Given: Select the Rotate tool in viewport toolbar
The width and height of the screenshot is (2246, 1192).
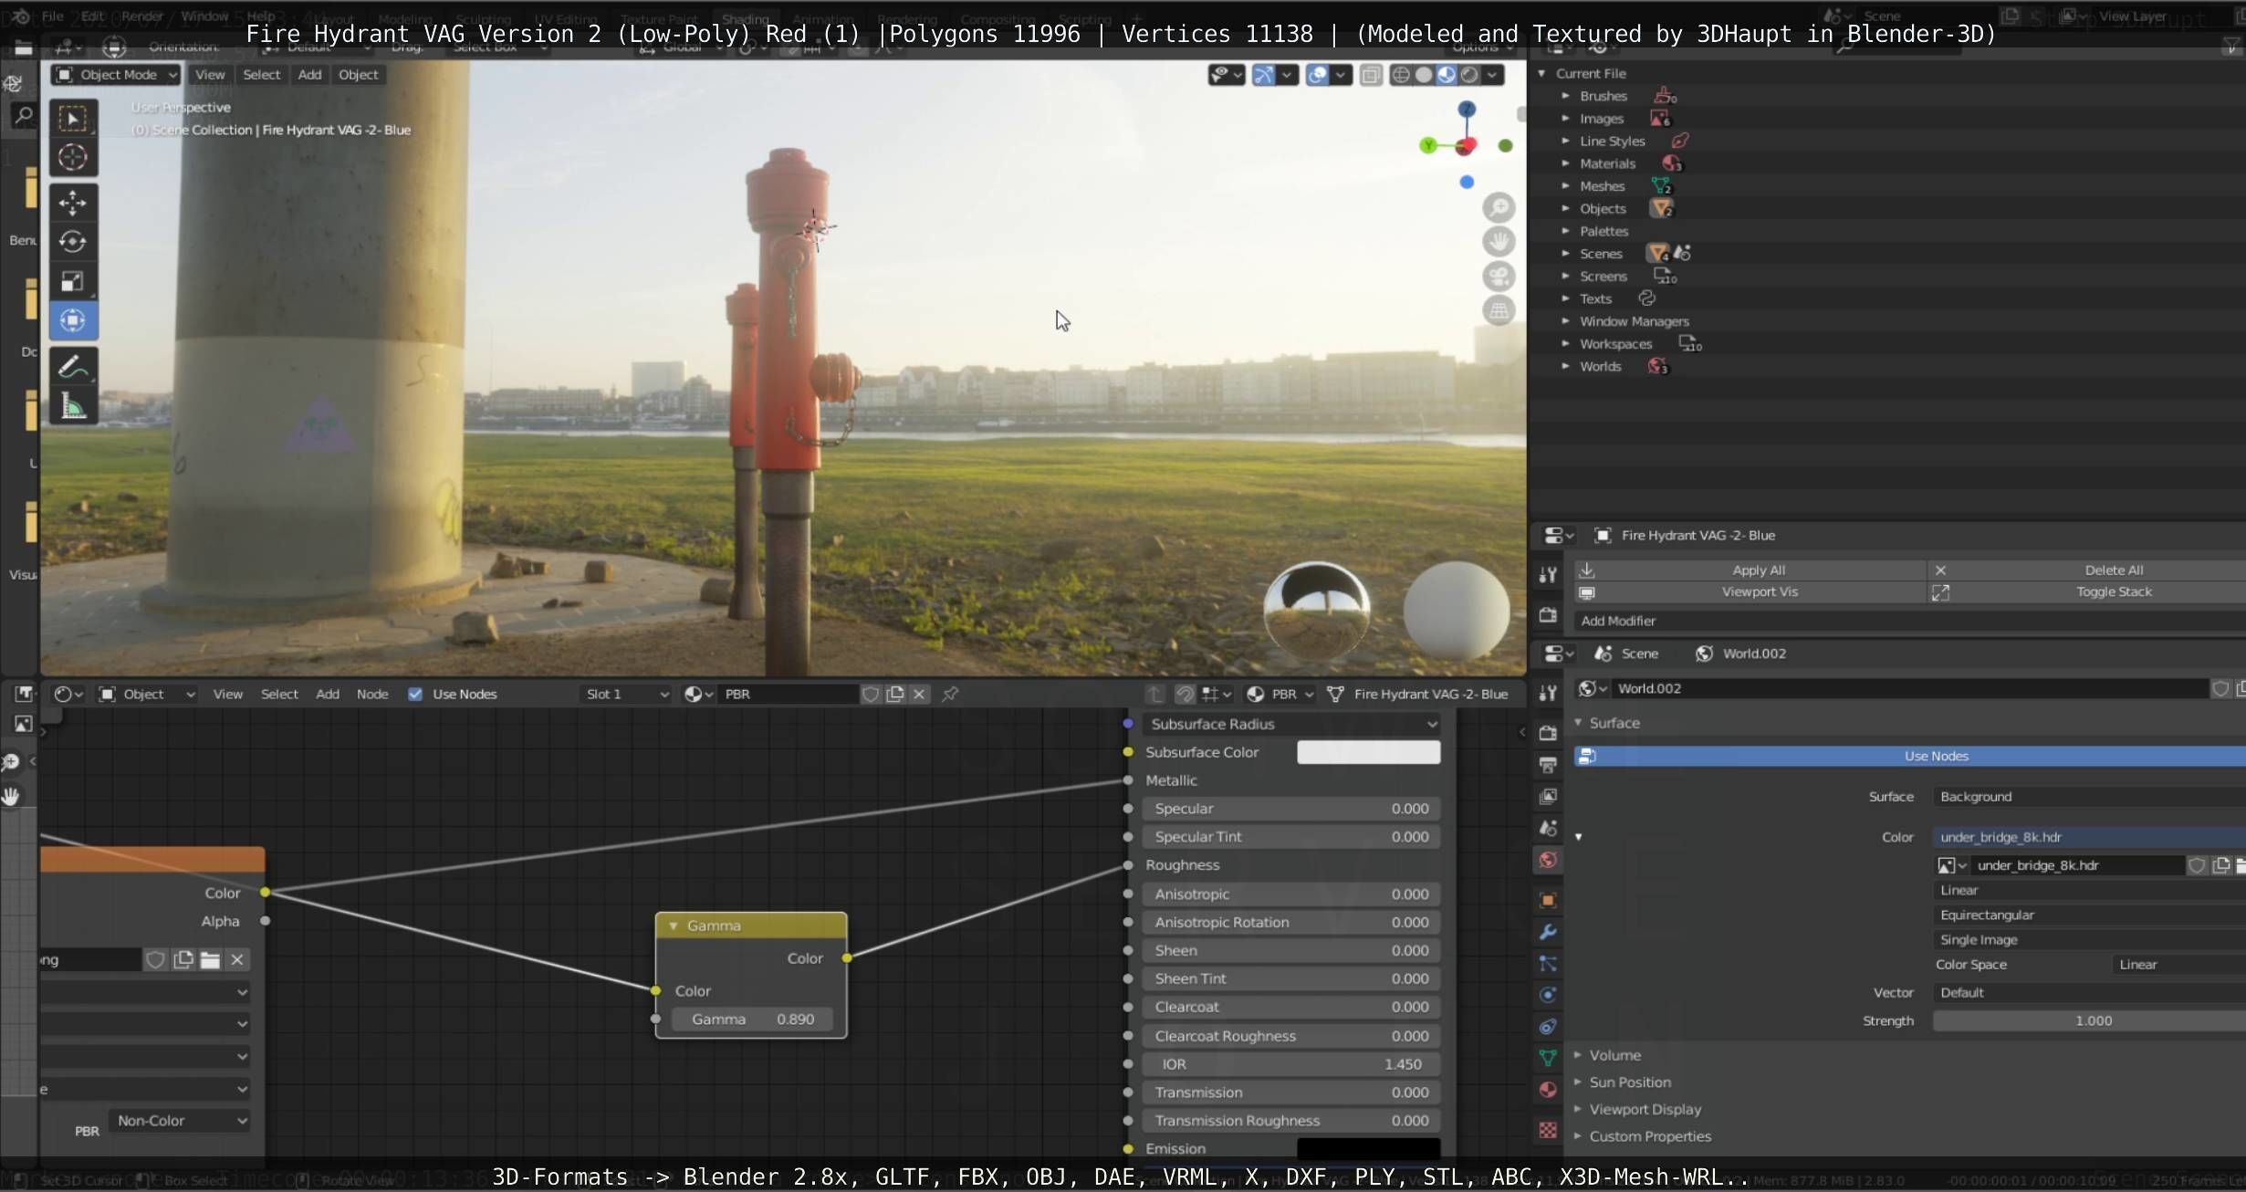Looking at the screenshot, I should click(x=73, y=242).
